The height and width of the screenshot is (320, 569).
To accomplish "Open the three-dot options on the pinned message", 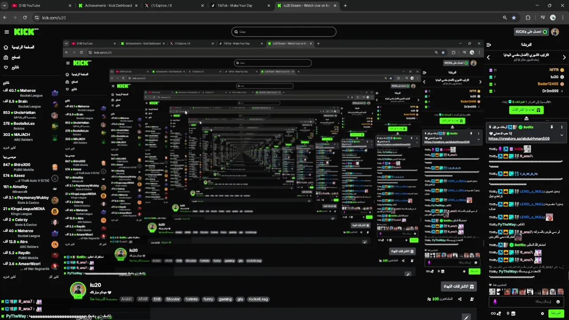I will point(561,127).
